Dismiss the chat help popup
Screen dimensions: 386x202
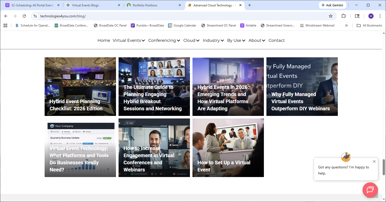pos(374,161)
